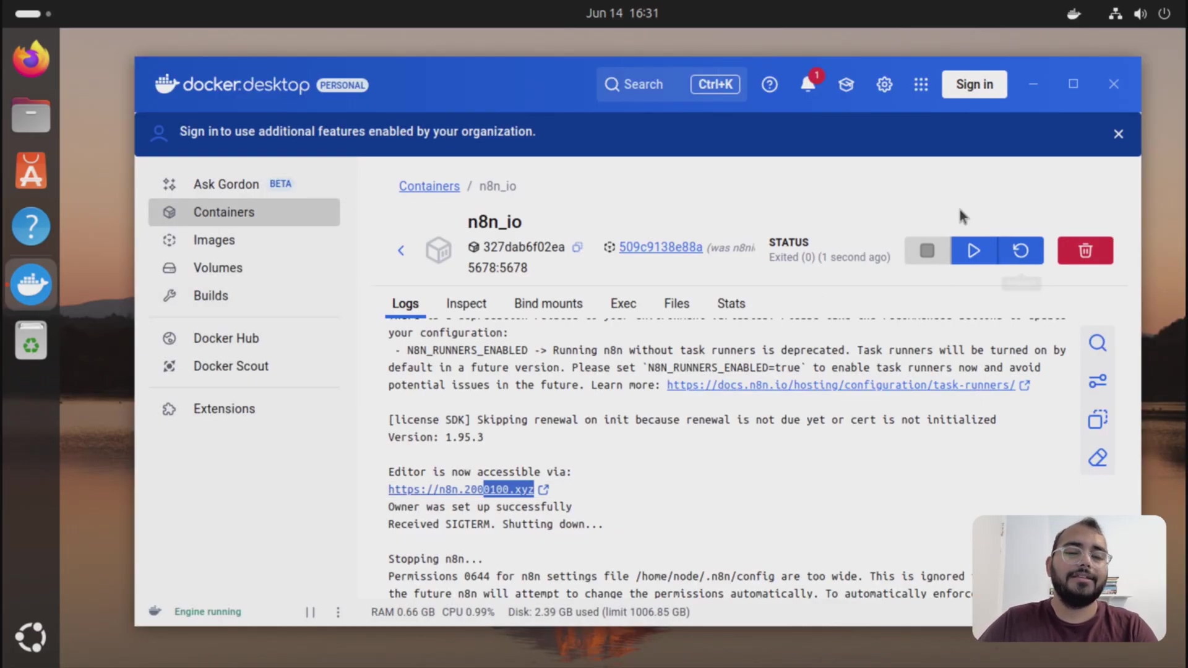Open the power menu icon in top bar

1164,14
